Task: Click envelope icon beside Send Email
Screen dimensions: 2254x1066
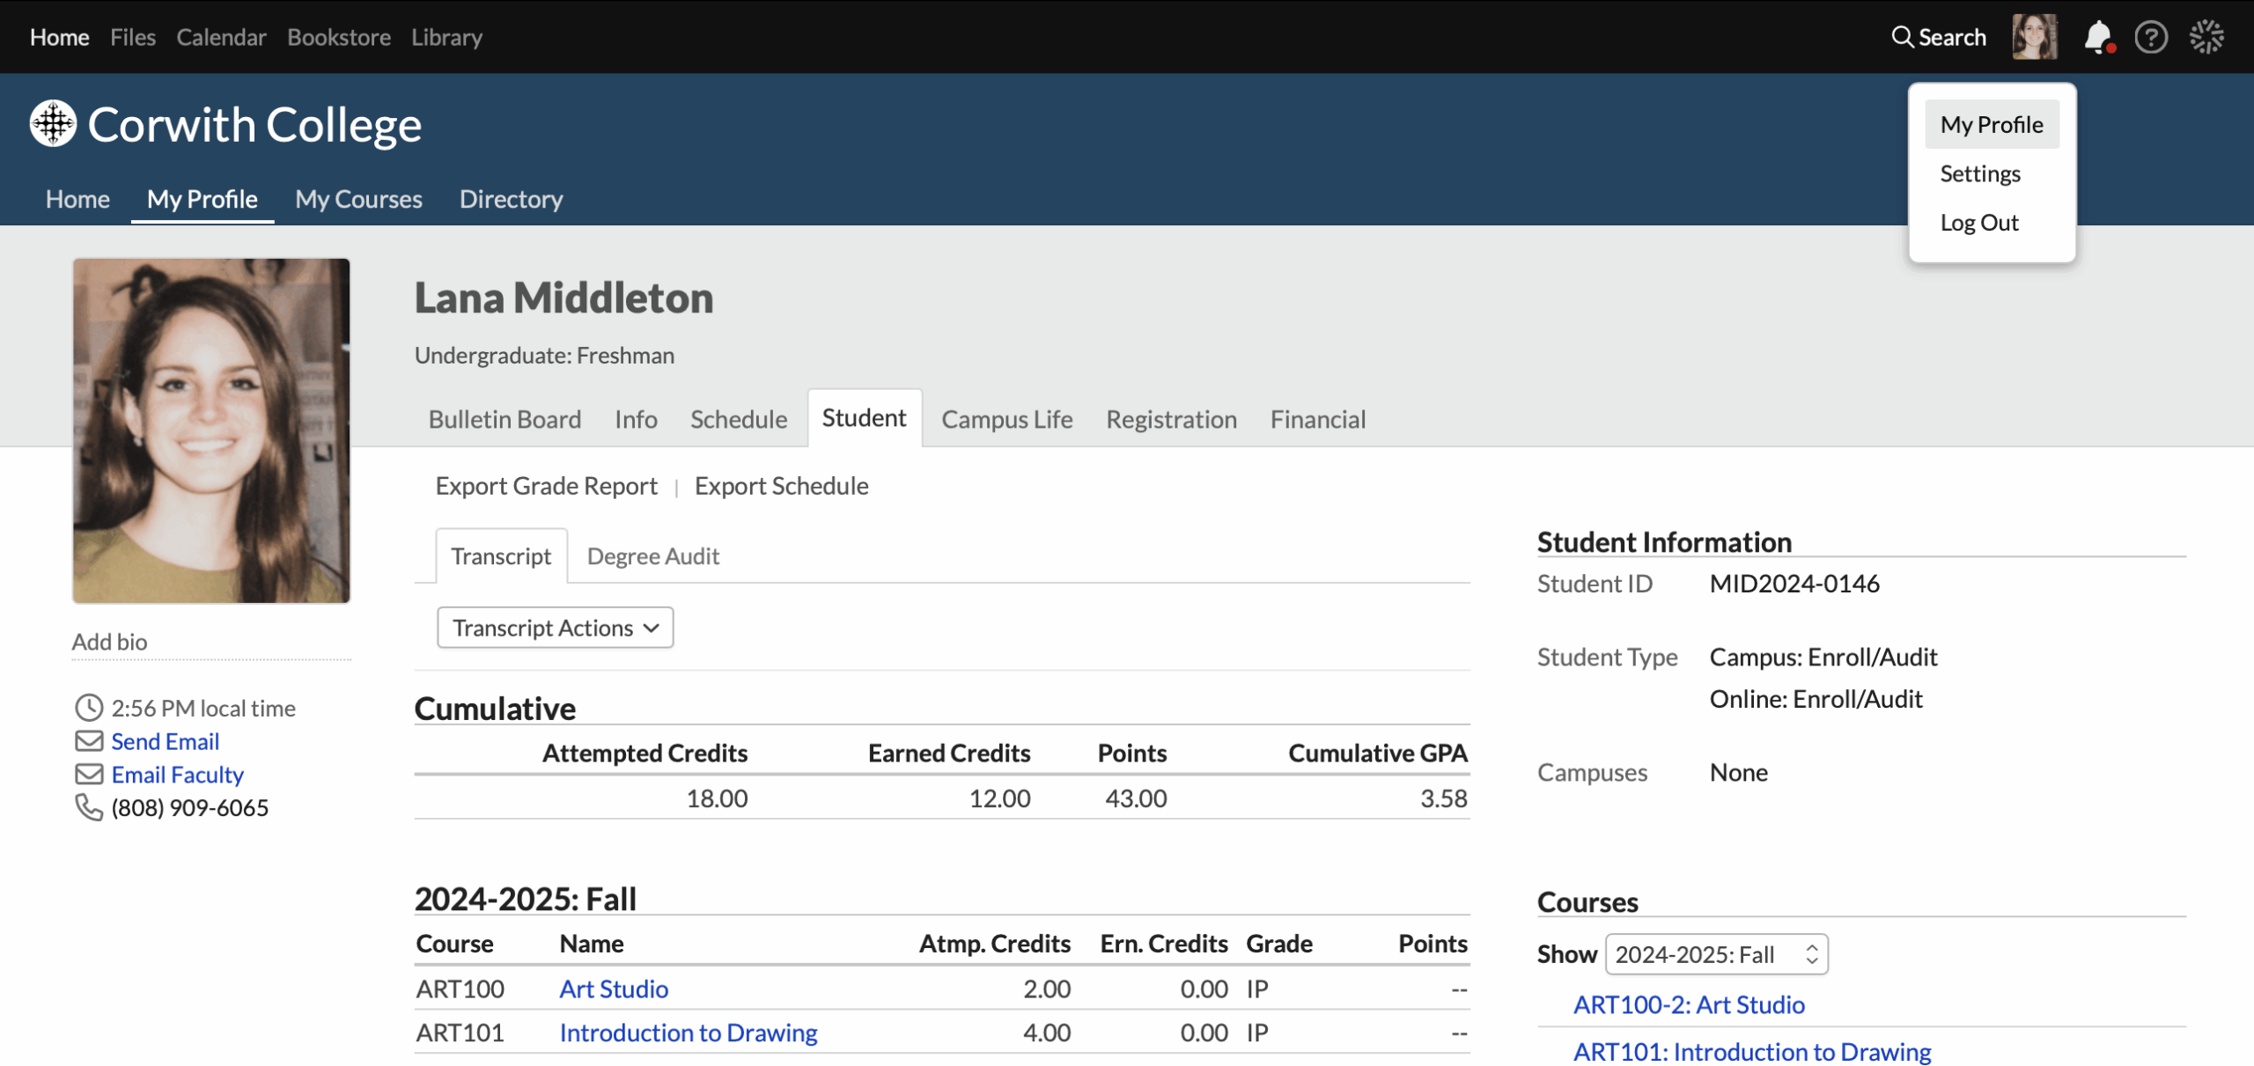Action: pos(89,741)
